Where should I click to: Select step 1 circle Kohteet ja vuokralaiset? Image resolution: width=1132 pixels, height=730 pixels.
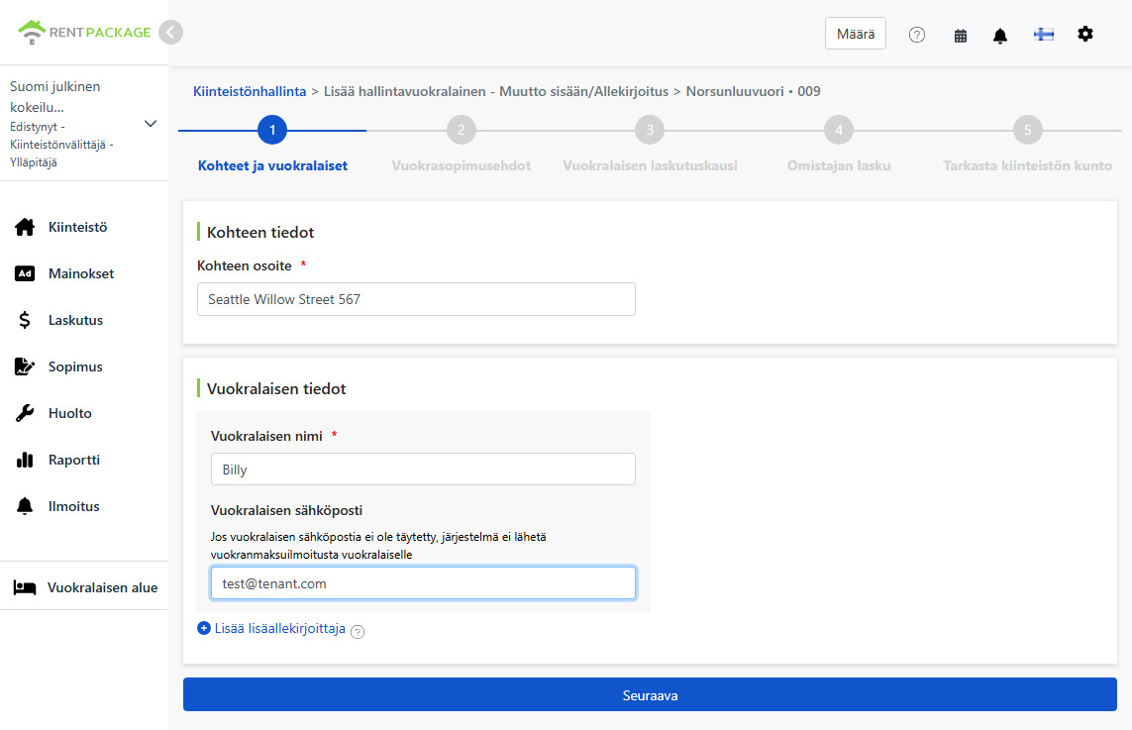tap(272, 130)
